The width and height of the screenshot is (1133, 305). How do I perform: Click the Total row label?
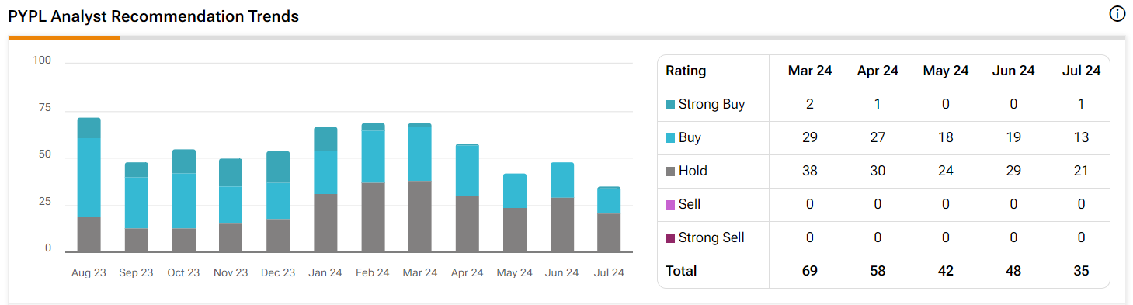[681, 271]
